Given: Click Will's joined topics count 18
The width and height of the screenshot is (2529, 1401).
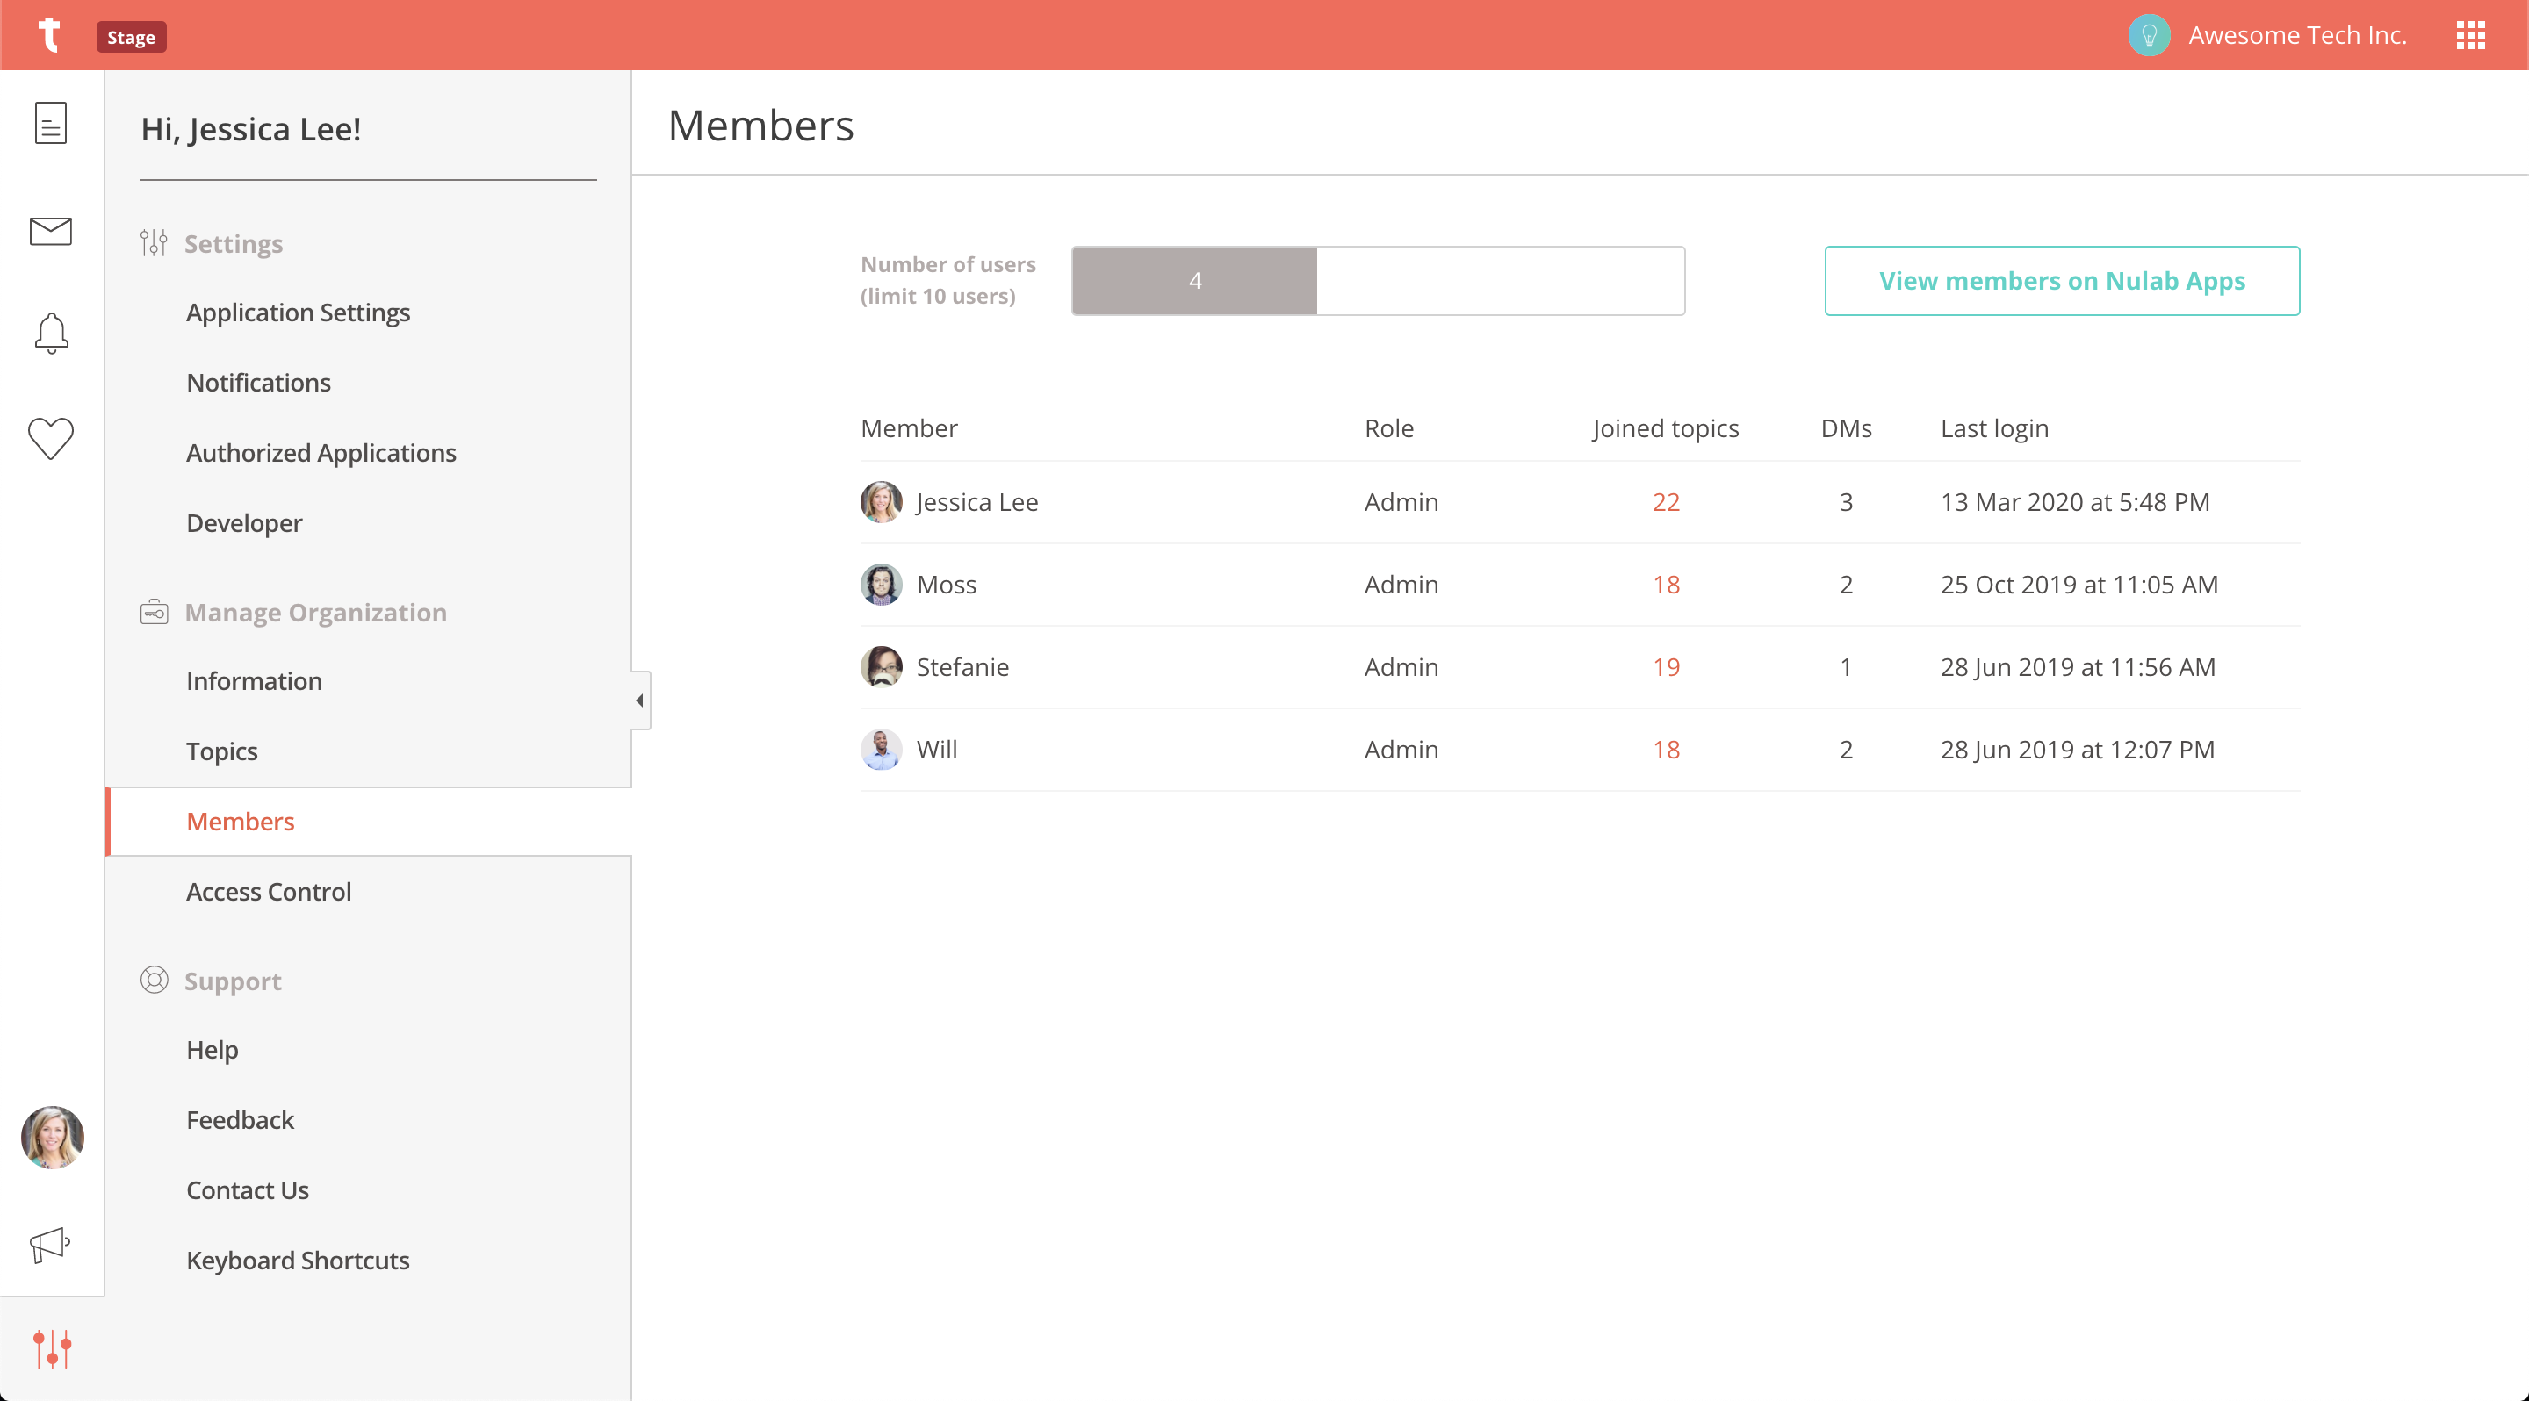Looking at the screenshot, I should pyautogui.click(x=1665, y=750).
